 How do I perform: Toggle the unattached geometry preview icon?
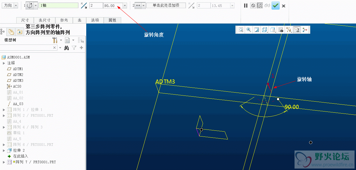pos(260,6)
